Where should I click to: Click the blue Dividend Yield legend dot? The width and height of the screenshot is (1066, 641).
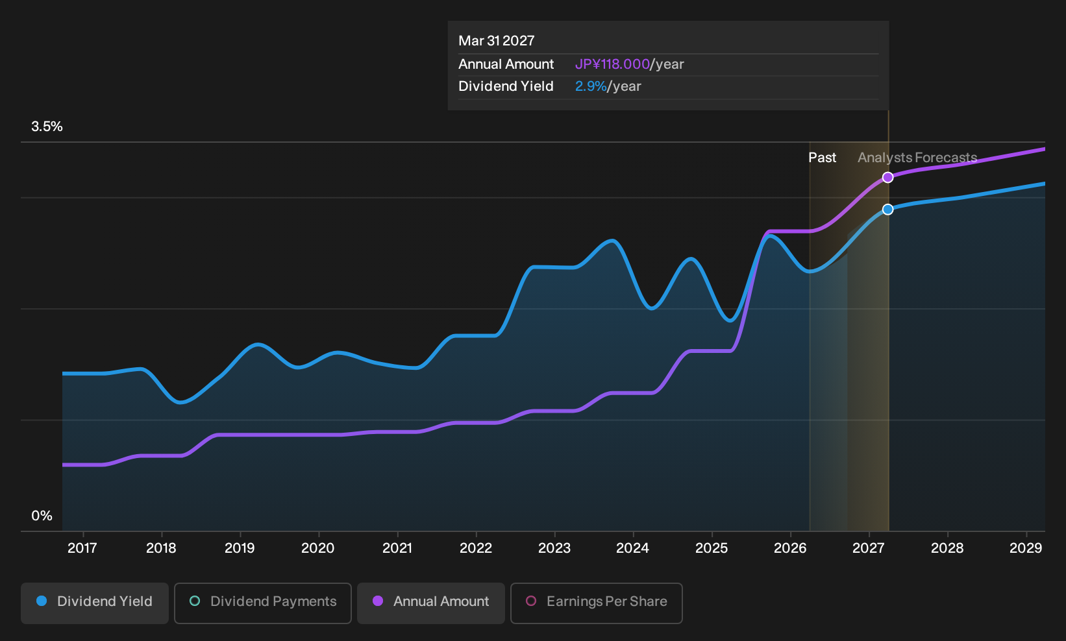[x=42, y=601]
